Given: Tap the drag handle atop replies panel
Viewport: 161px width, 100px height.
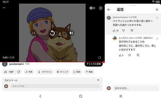Looking at the screenshot, I should click(133, 5).
